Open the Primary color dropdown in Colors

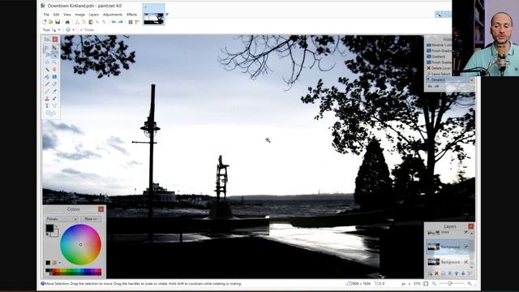(x=62, y=219)
